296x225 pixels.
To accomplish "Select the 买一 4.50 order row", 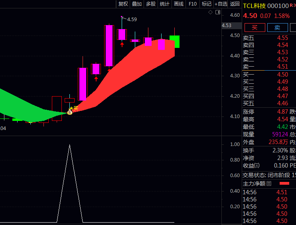I will [x=269, y=75].
